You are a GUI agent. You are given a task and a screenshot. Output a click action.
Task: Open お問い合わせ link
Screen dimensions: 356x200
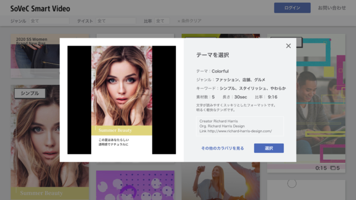point(332,8)
